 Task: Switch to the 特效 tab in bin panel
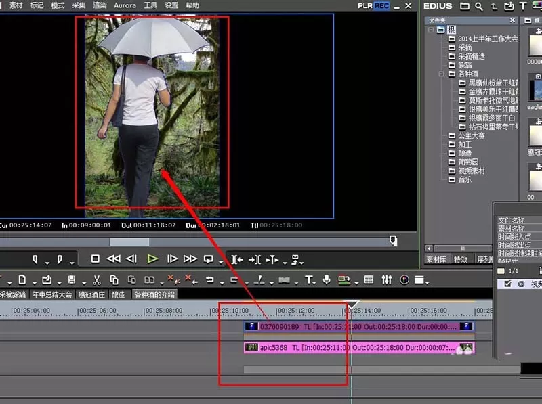461,259
